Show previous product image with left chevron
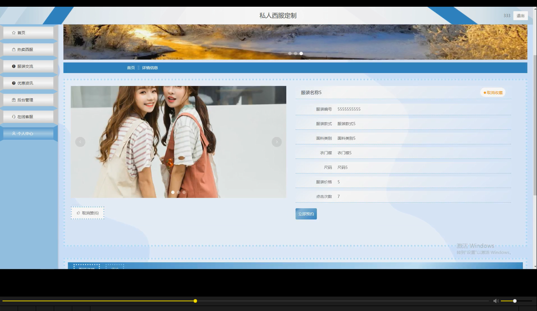The image size is (537, 311). click(80, 142)
